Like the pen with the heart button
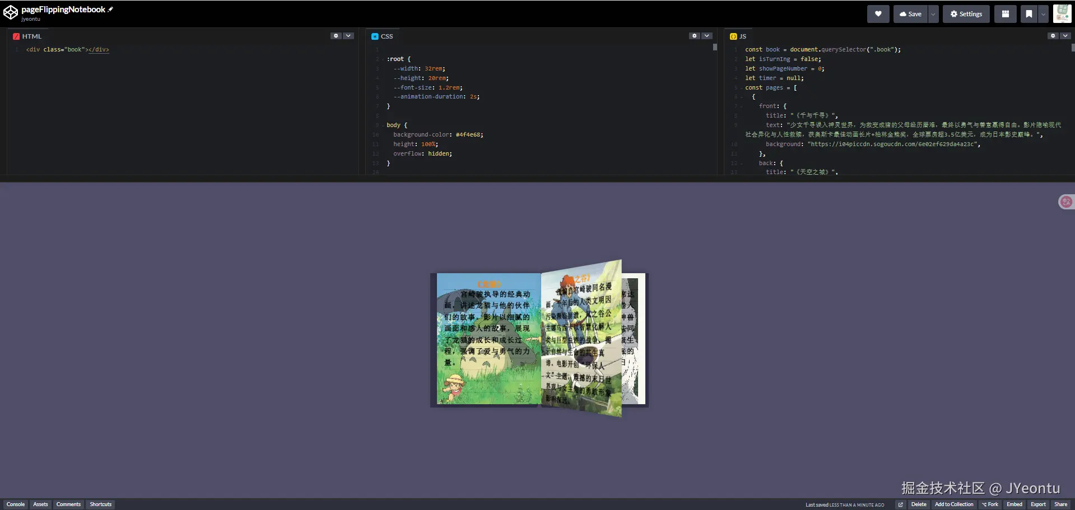The width and height of the screenshot is (1075, 510). [x=878, y=14]
